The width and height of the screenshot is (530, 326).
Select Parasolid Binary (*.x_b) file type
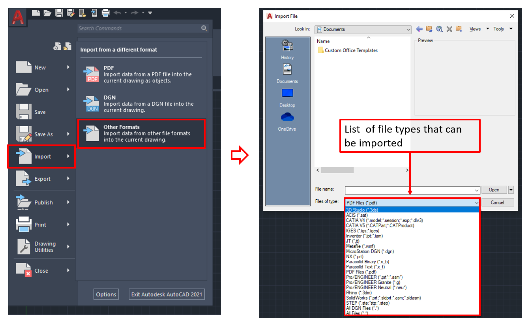click(x=412, y=262)
